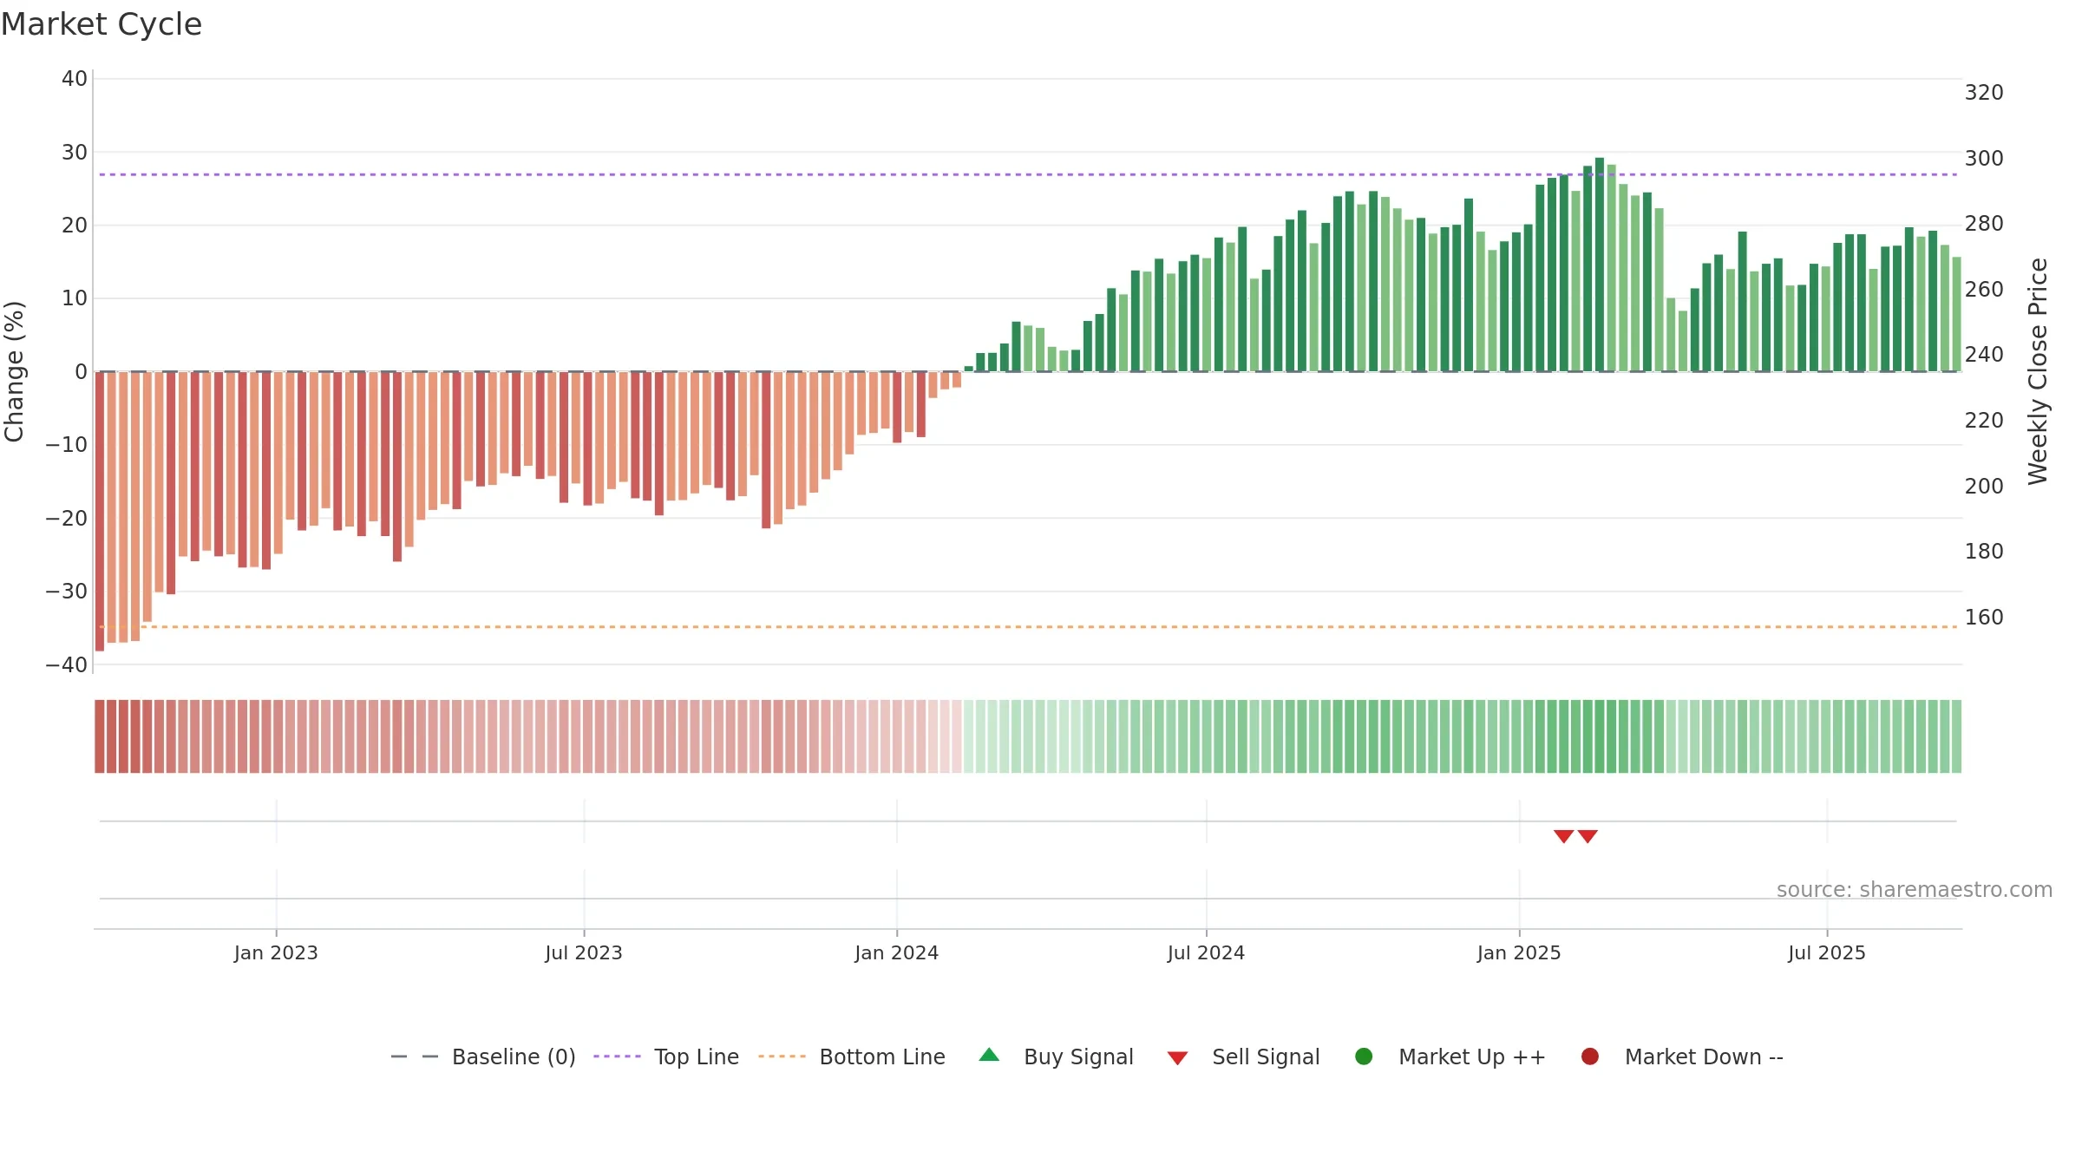
Task: Click the Sell Signal legend label
Action: pyautogui.click(x=1266, y=1057)
